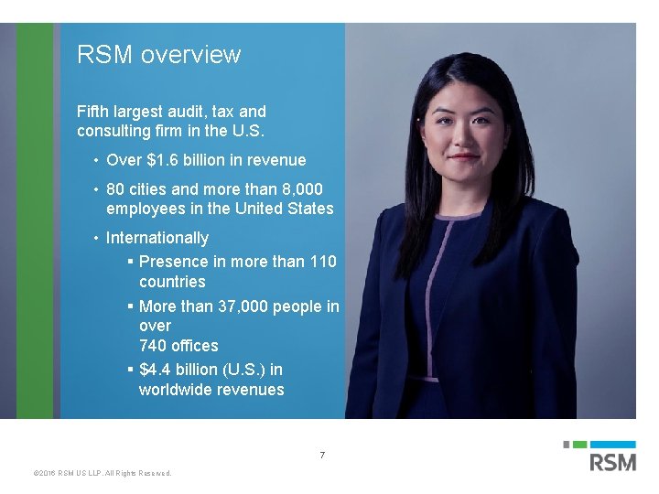Click the 2016 RSM US LLP copyright notice
This screenshot has width=659, height=494.
coord(103,474)
